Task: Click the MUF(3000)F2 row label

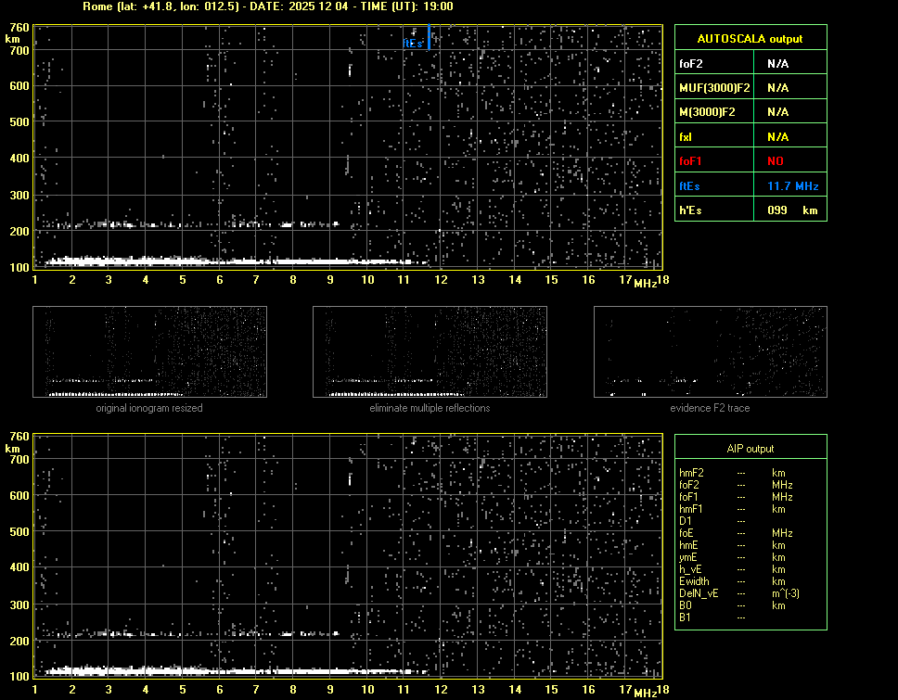Action: click(x=714, y=88)
